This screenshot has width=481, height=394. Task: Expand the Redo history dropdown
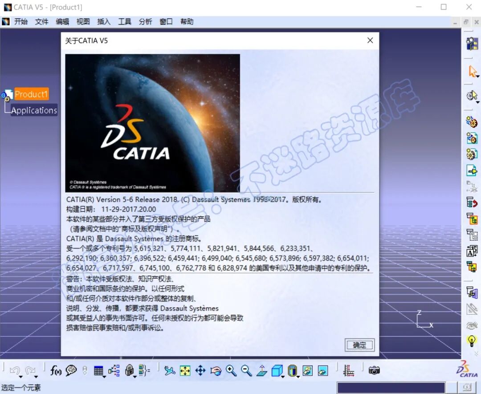click(x=36, y=377)
